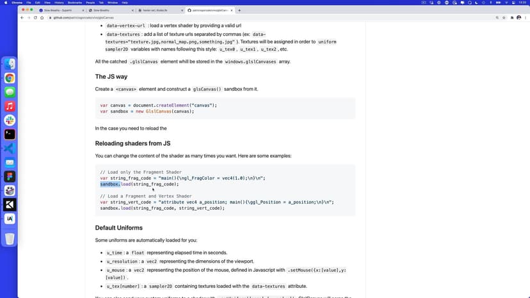Click the browser reload button

36,17
